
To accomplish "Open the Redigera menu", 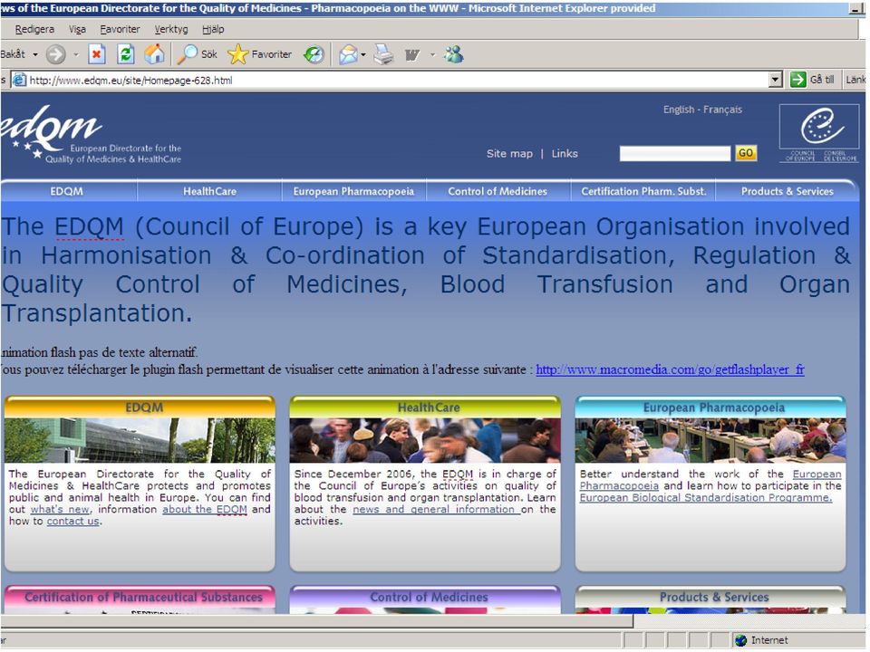I will coord(34,29).
